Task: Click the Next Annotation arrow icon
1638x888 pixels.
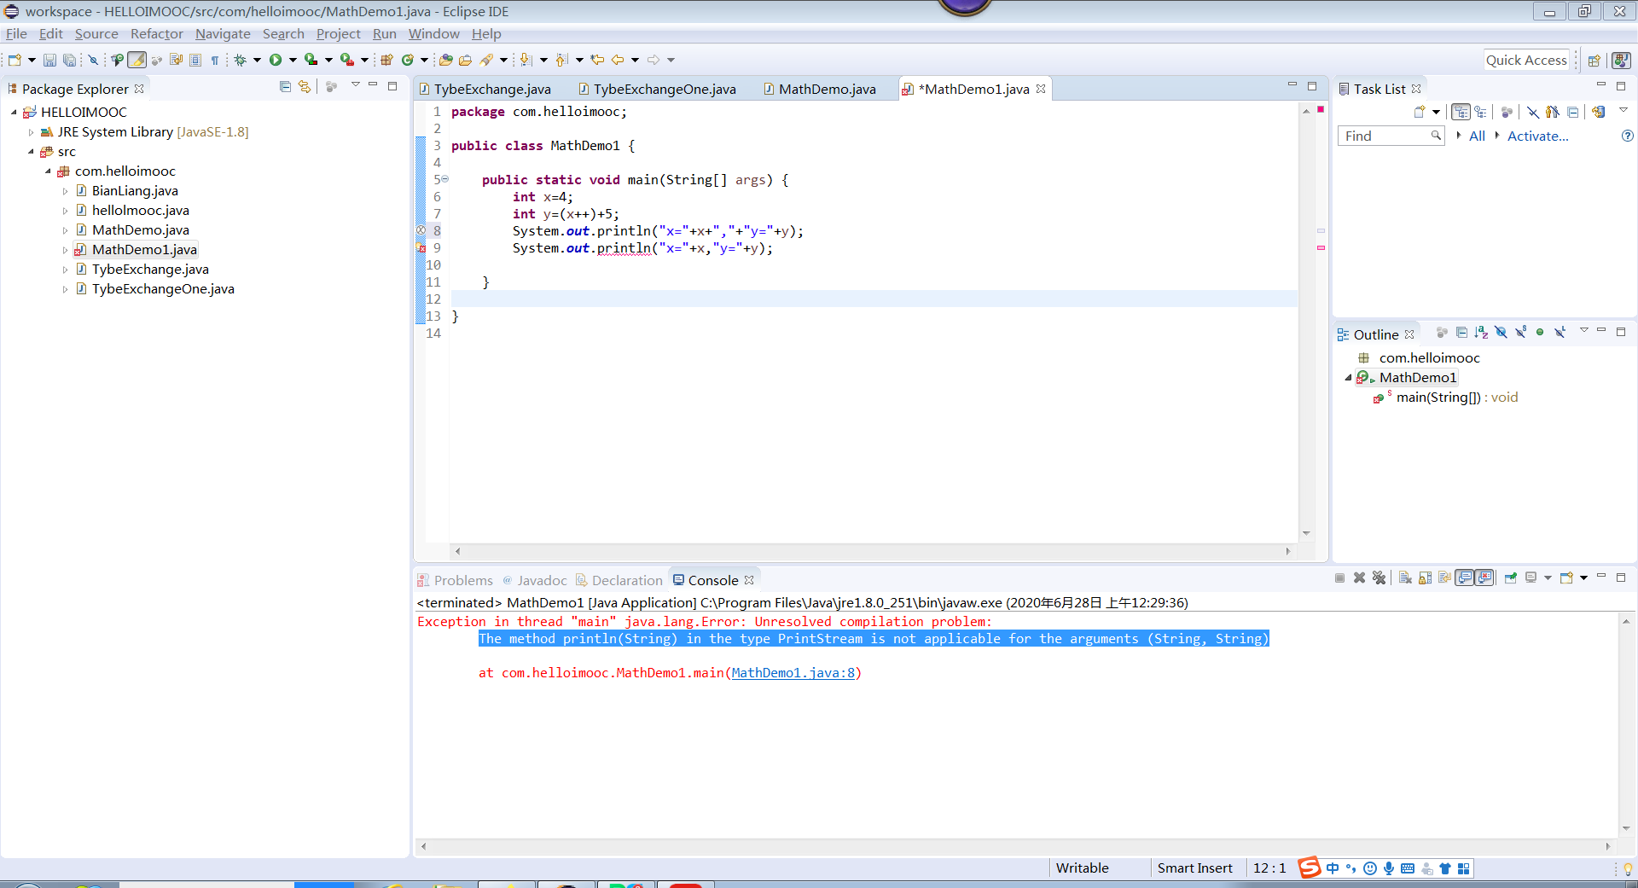Action: point(526,60)
